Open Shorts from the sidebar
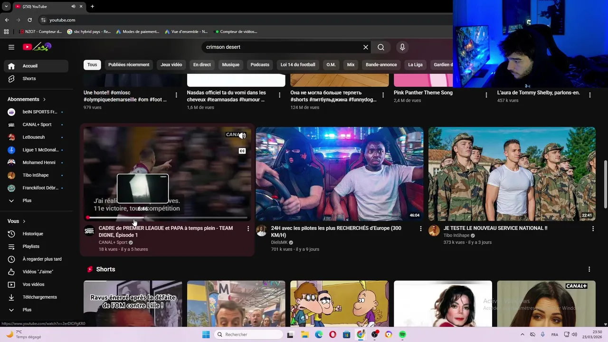 [36, 78]
